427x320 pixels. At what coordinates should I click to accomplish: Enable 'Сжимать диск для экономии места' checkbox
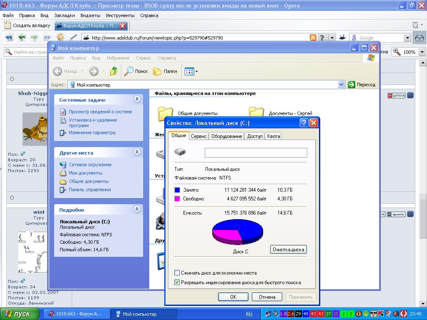coord(177,273)
